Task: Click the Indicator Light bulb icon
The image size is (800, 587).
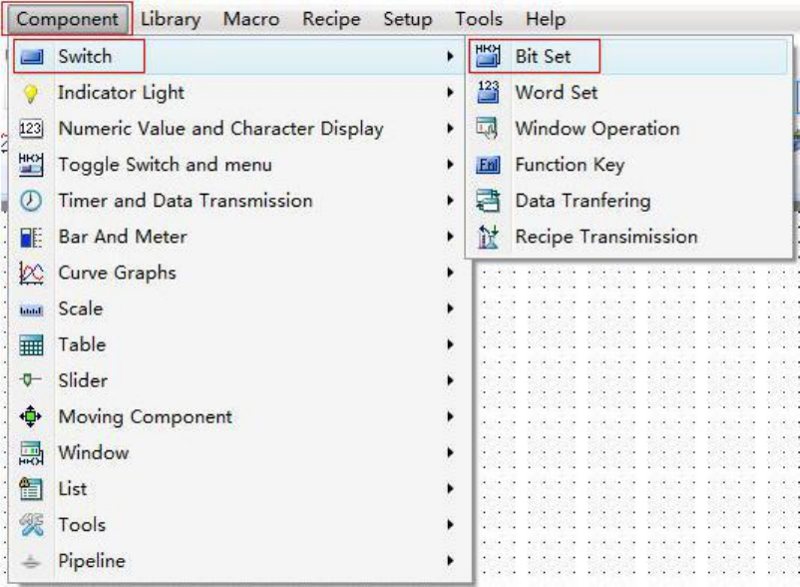Action: point(31,93)
